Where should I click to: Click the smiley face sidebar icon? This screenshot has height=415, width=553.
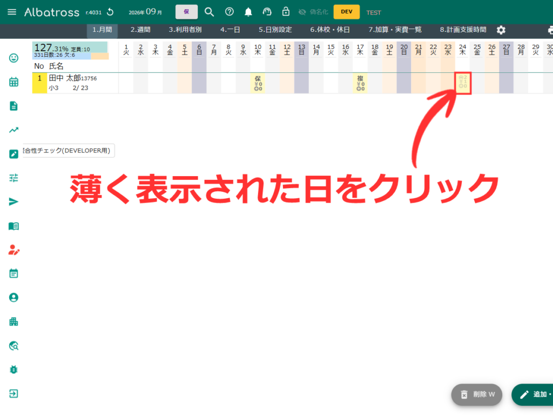(x=14, y=58)
